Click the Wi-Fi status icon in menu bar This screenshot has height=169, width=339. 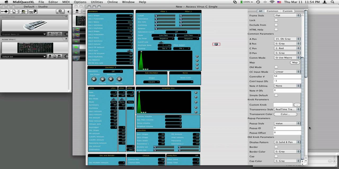click(x=272, y=2)
